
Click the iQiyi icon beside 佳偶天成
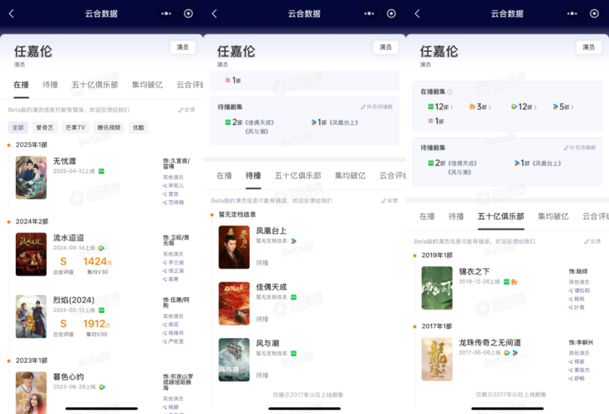[x=294, y=297]
